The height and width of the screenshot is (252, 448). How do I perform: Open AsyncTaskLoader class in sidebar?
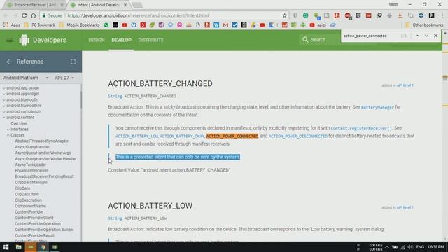(30, 164)
